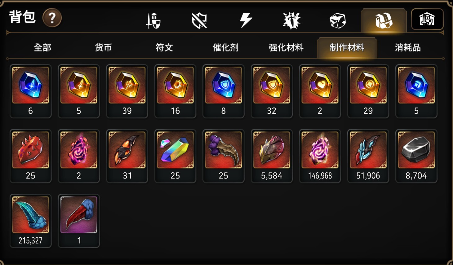Pick the rainbow crystal item with 25
Viewport: 453px width, 265px height.
click(175, 156)
